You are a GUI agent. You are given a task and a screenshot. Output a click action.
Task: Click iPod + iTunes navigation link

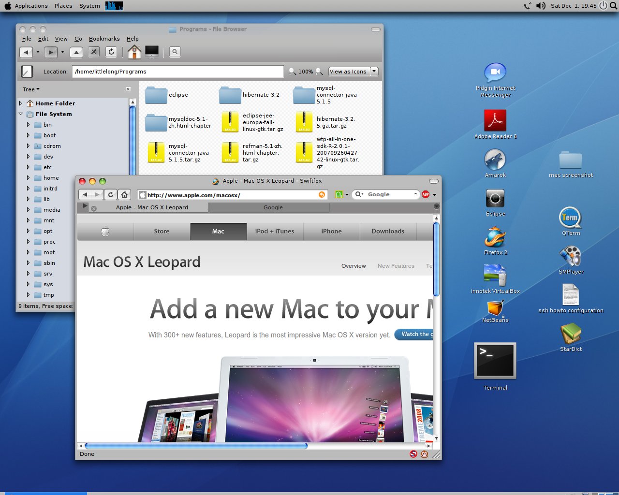pos(275,231)
